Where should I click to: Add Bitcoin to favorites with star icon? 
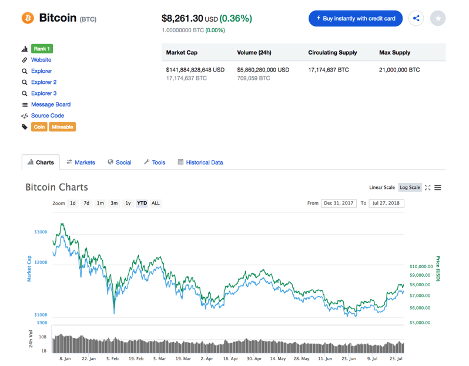click(438, 18)
